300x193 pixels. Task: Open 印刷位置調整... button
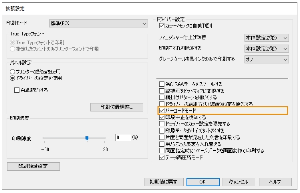coord(116,107)
